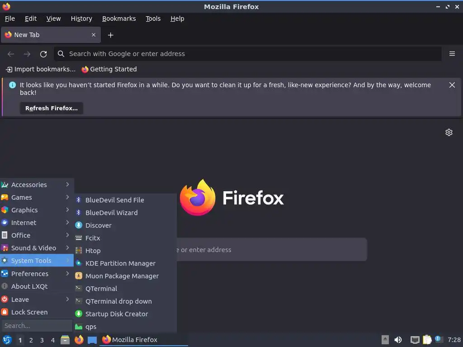The image size is (463, 347).
Task: Launch BlueDevil Wizard
Action: tap(125, 213)
